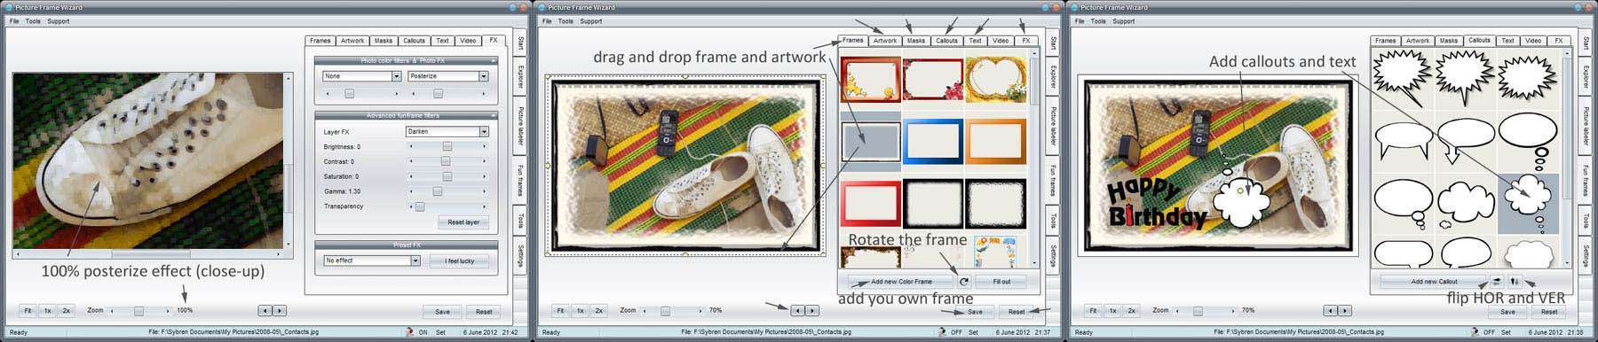1598x342 pixels.
Task: Open the Posterize photo FX dropdown
Action: pyautogui.click(x=484, y=76)
